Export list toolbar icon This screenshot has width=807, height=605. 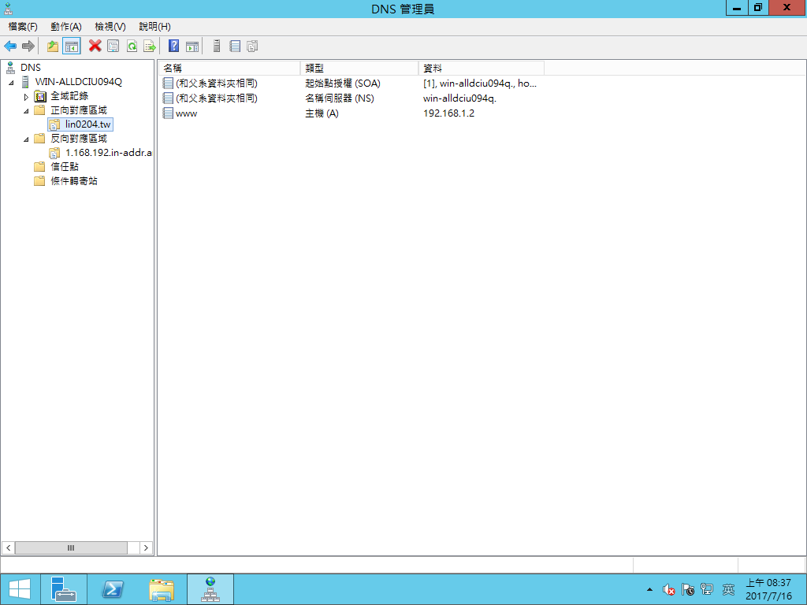pyautogui.click(x=150, y=46)
